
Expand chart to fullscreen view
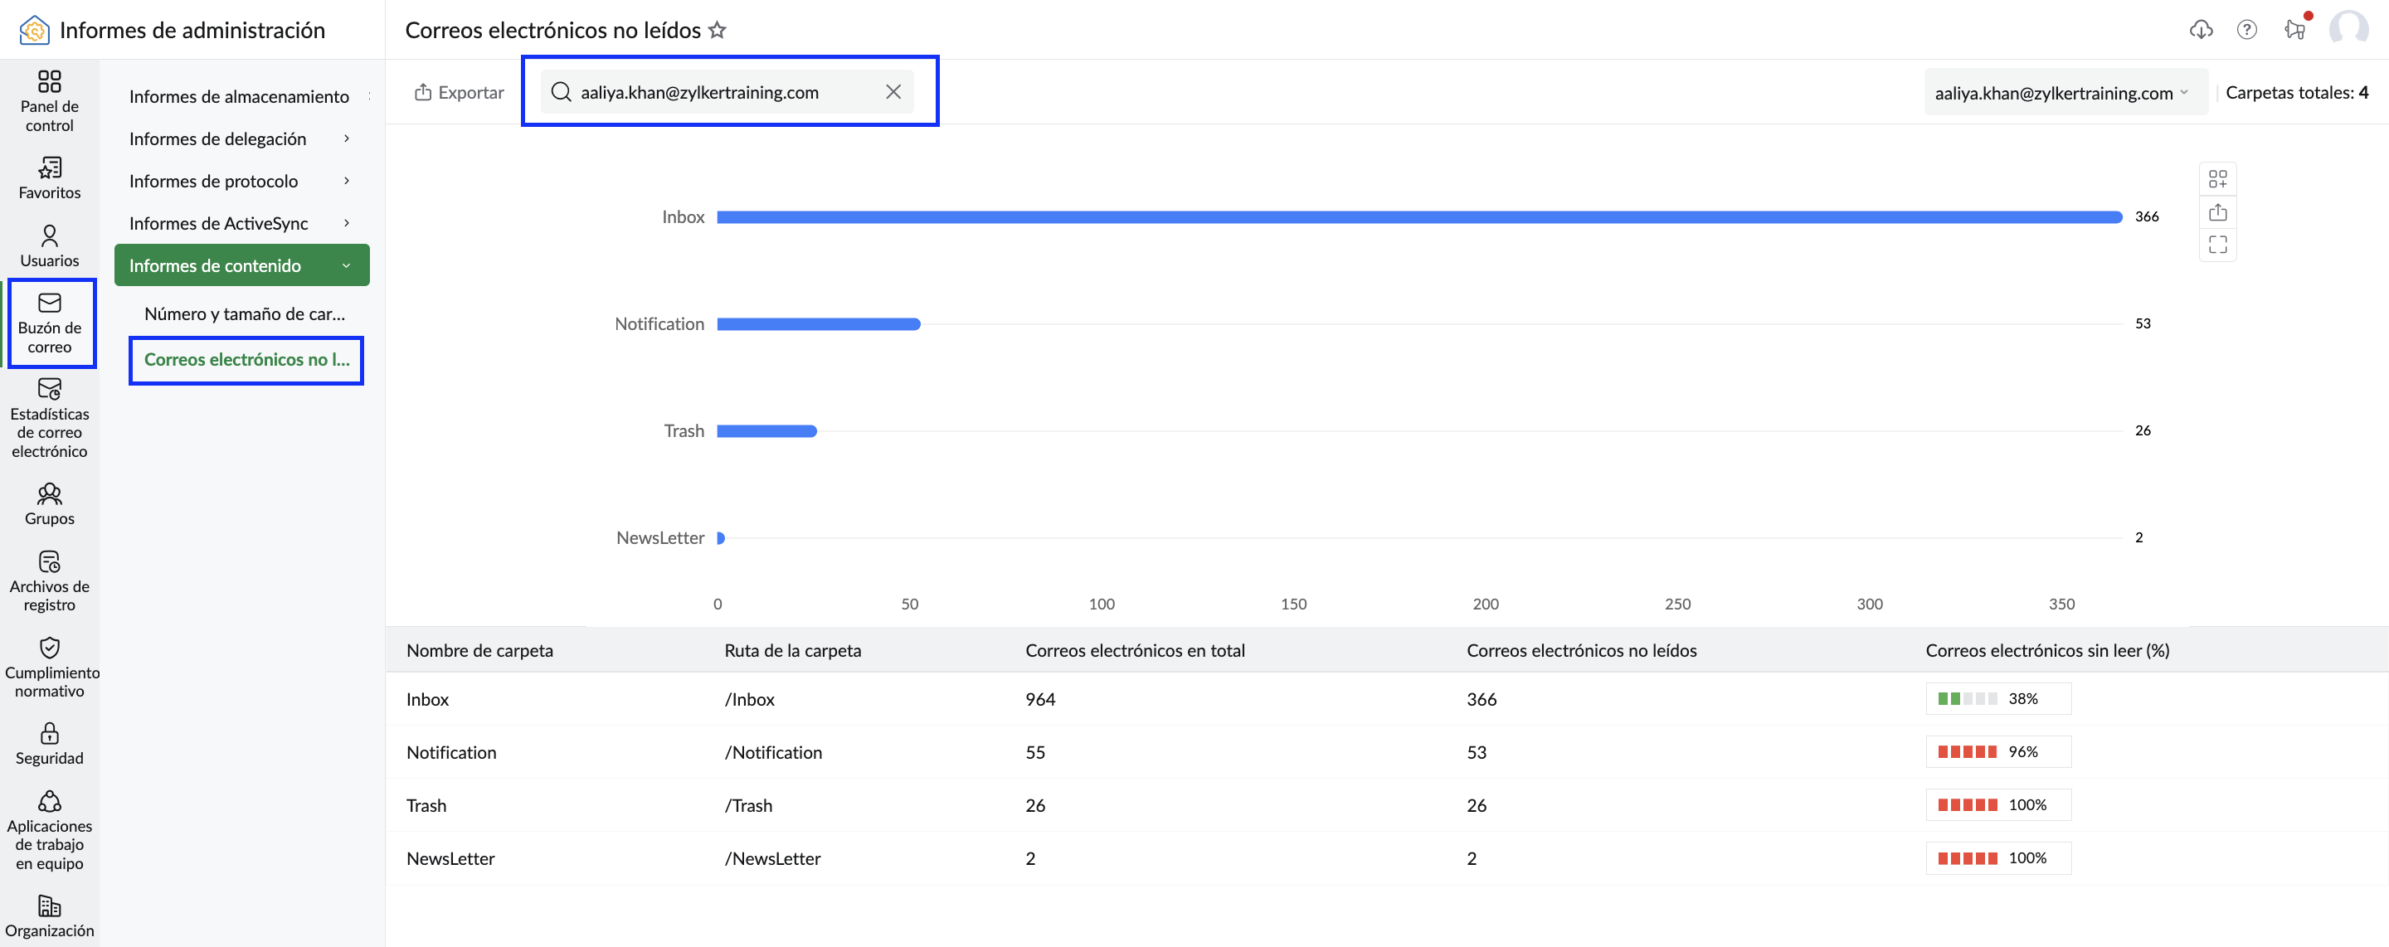tap(2217, 245)
